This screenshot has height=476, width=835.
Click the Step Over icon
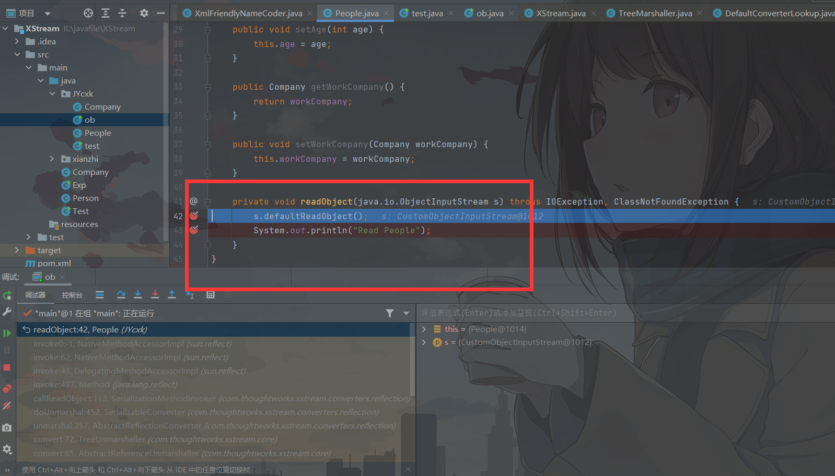(121, 295)
